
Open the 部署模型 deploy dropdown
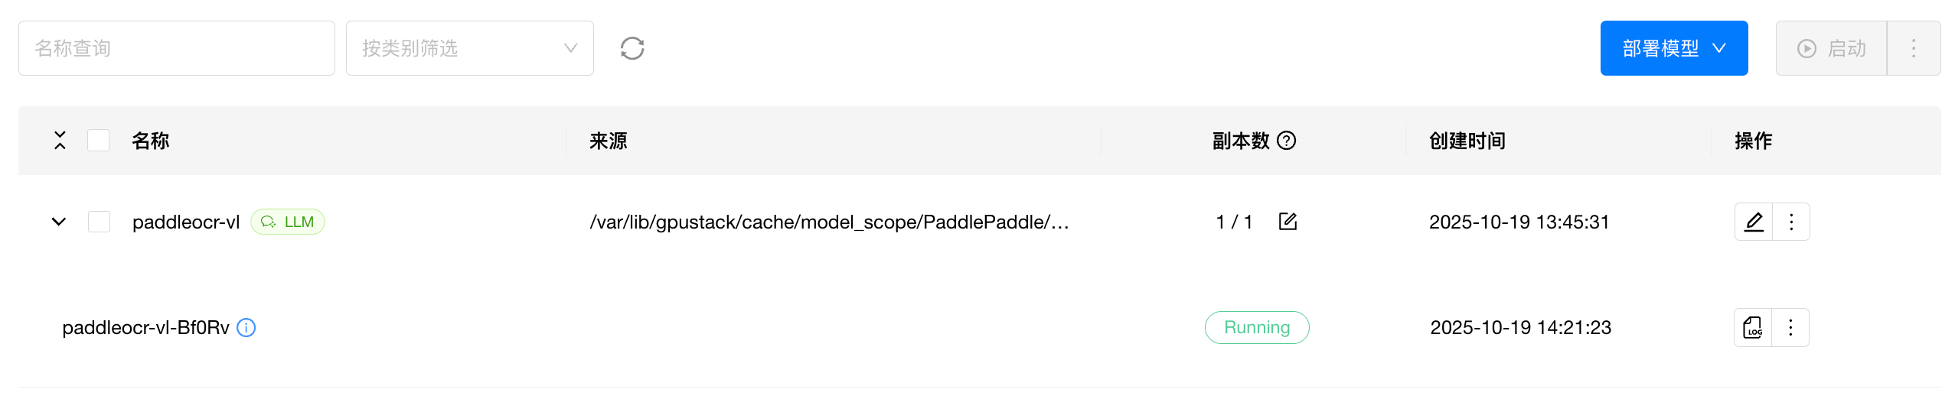point(1673,48)
